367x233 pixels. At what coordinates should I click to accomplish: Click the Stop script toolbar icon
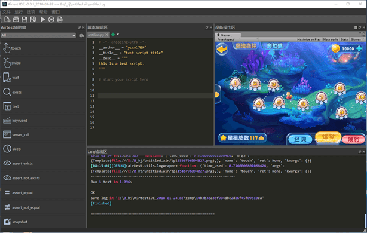pos(51,19)
